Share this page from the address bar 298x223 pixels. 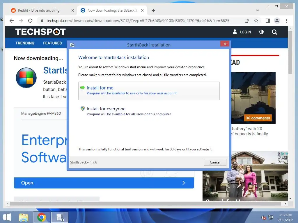(247, 21)
